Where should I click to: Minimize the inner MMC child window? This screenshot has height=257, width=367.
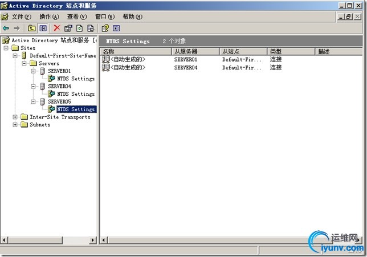coord(341,17)
